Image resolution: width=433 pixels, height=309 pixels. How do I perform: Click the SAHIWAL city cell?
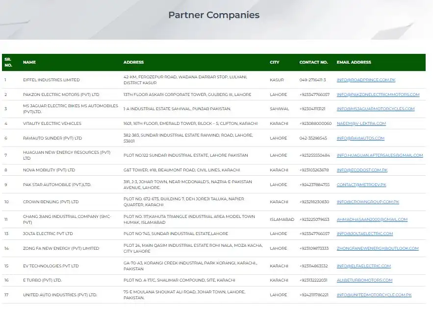click(279, 109)
